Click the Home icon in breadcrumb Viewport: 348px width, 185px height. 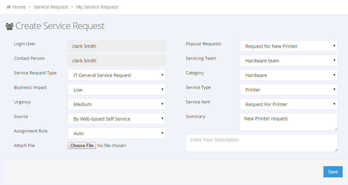9,7
